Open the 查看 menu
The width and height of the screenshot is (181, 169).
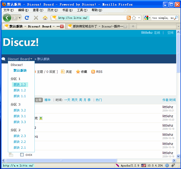coord(38,10)
